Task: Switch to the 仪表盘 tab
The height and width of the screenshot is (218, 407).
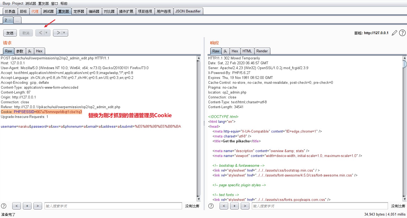Action: (x=10, y=11)
